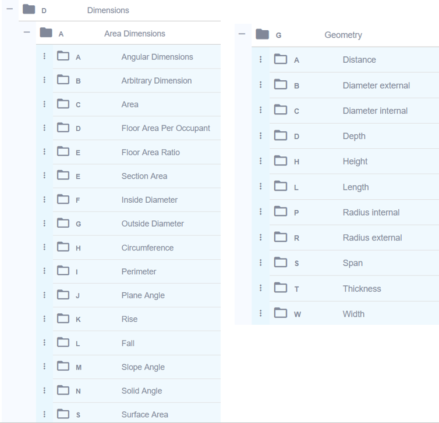This screenshot has width=439, height=423.
Task: Click drag-handle dots beside Height row
Action: [x=261, y=160]
